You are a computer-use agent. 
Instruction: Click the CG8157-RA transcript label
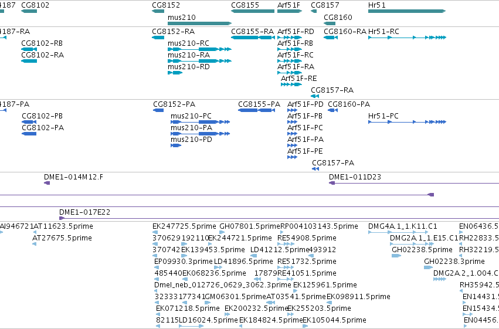coord(332,90)
